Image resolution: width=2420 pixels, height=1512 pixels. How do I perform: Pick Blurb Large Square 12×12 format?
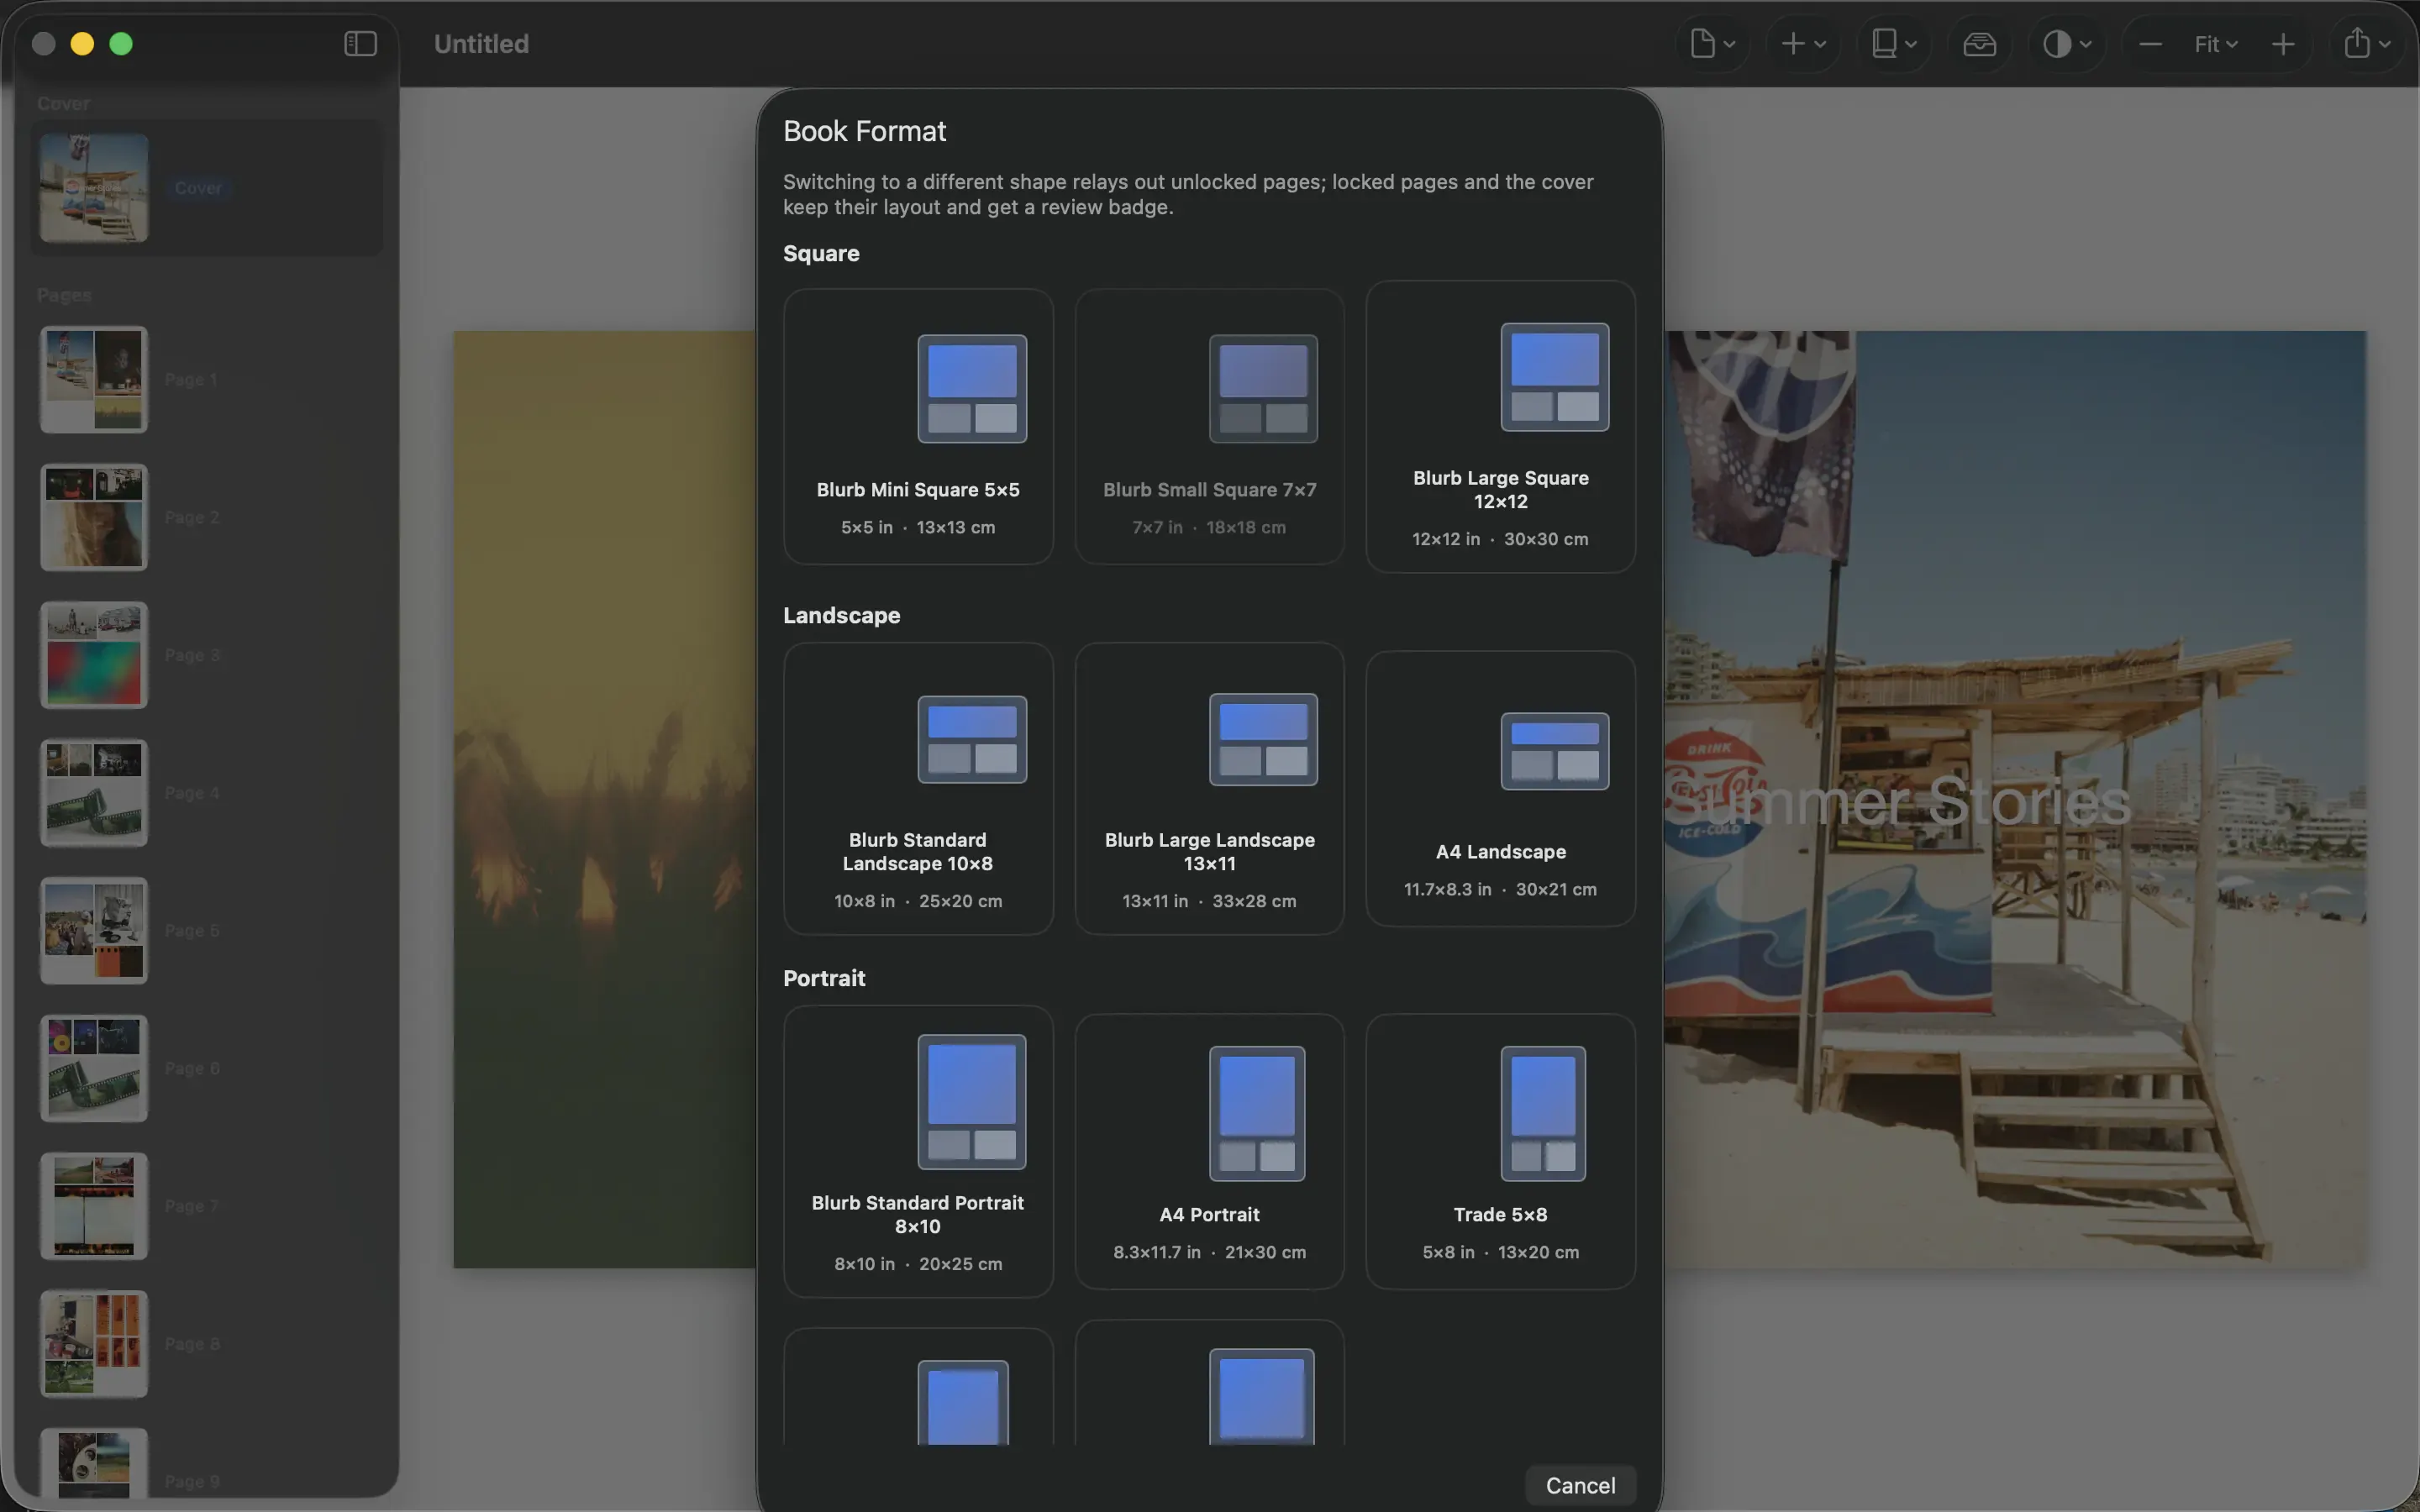pos(1500,427)
